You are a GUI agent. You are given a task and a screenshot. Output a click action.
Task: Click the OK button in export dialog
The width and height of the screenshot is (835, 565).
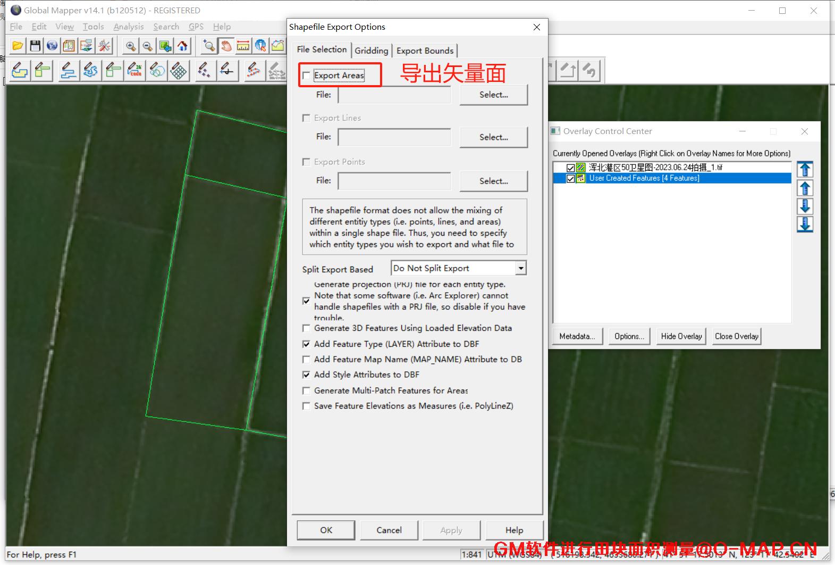[326, 530]
